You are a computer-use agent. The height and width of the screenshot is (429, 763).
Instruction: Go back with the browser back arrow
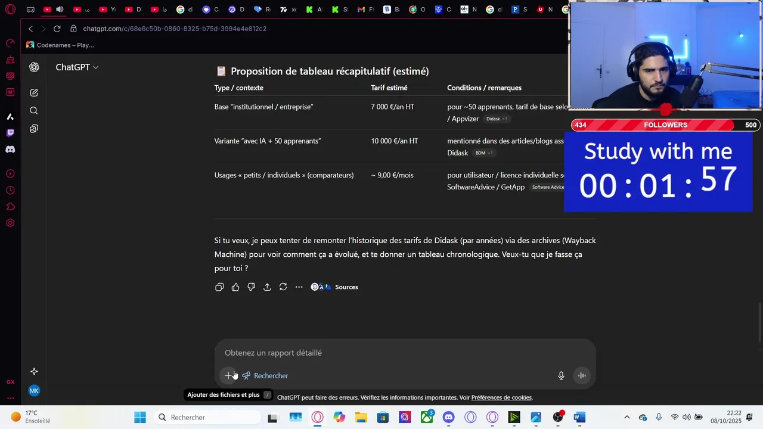30,29
